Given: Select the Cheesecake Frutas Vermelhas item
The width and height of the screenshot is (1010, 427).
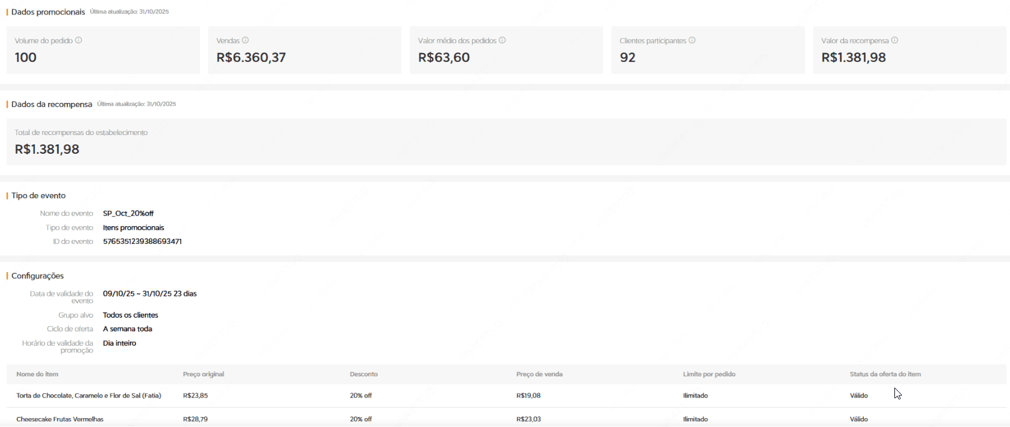Looking at the screenshot, I should pyautogui.click(x=60, y=419).
